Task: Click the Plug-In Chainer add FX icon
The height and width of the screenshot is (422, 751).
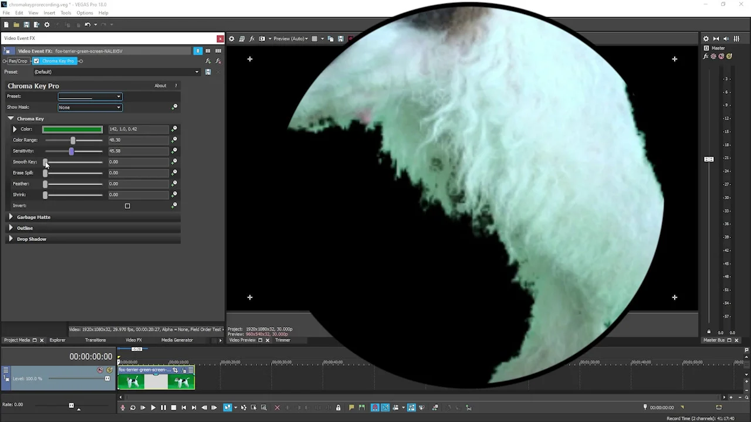Action: coord(208,60)
